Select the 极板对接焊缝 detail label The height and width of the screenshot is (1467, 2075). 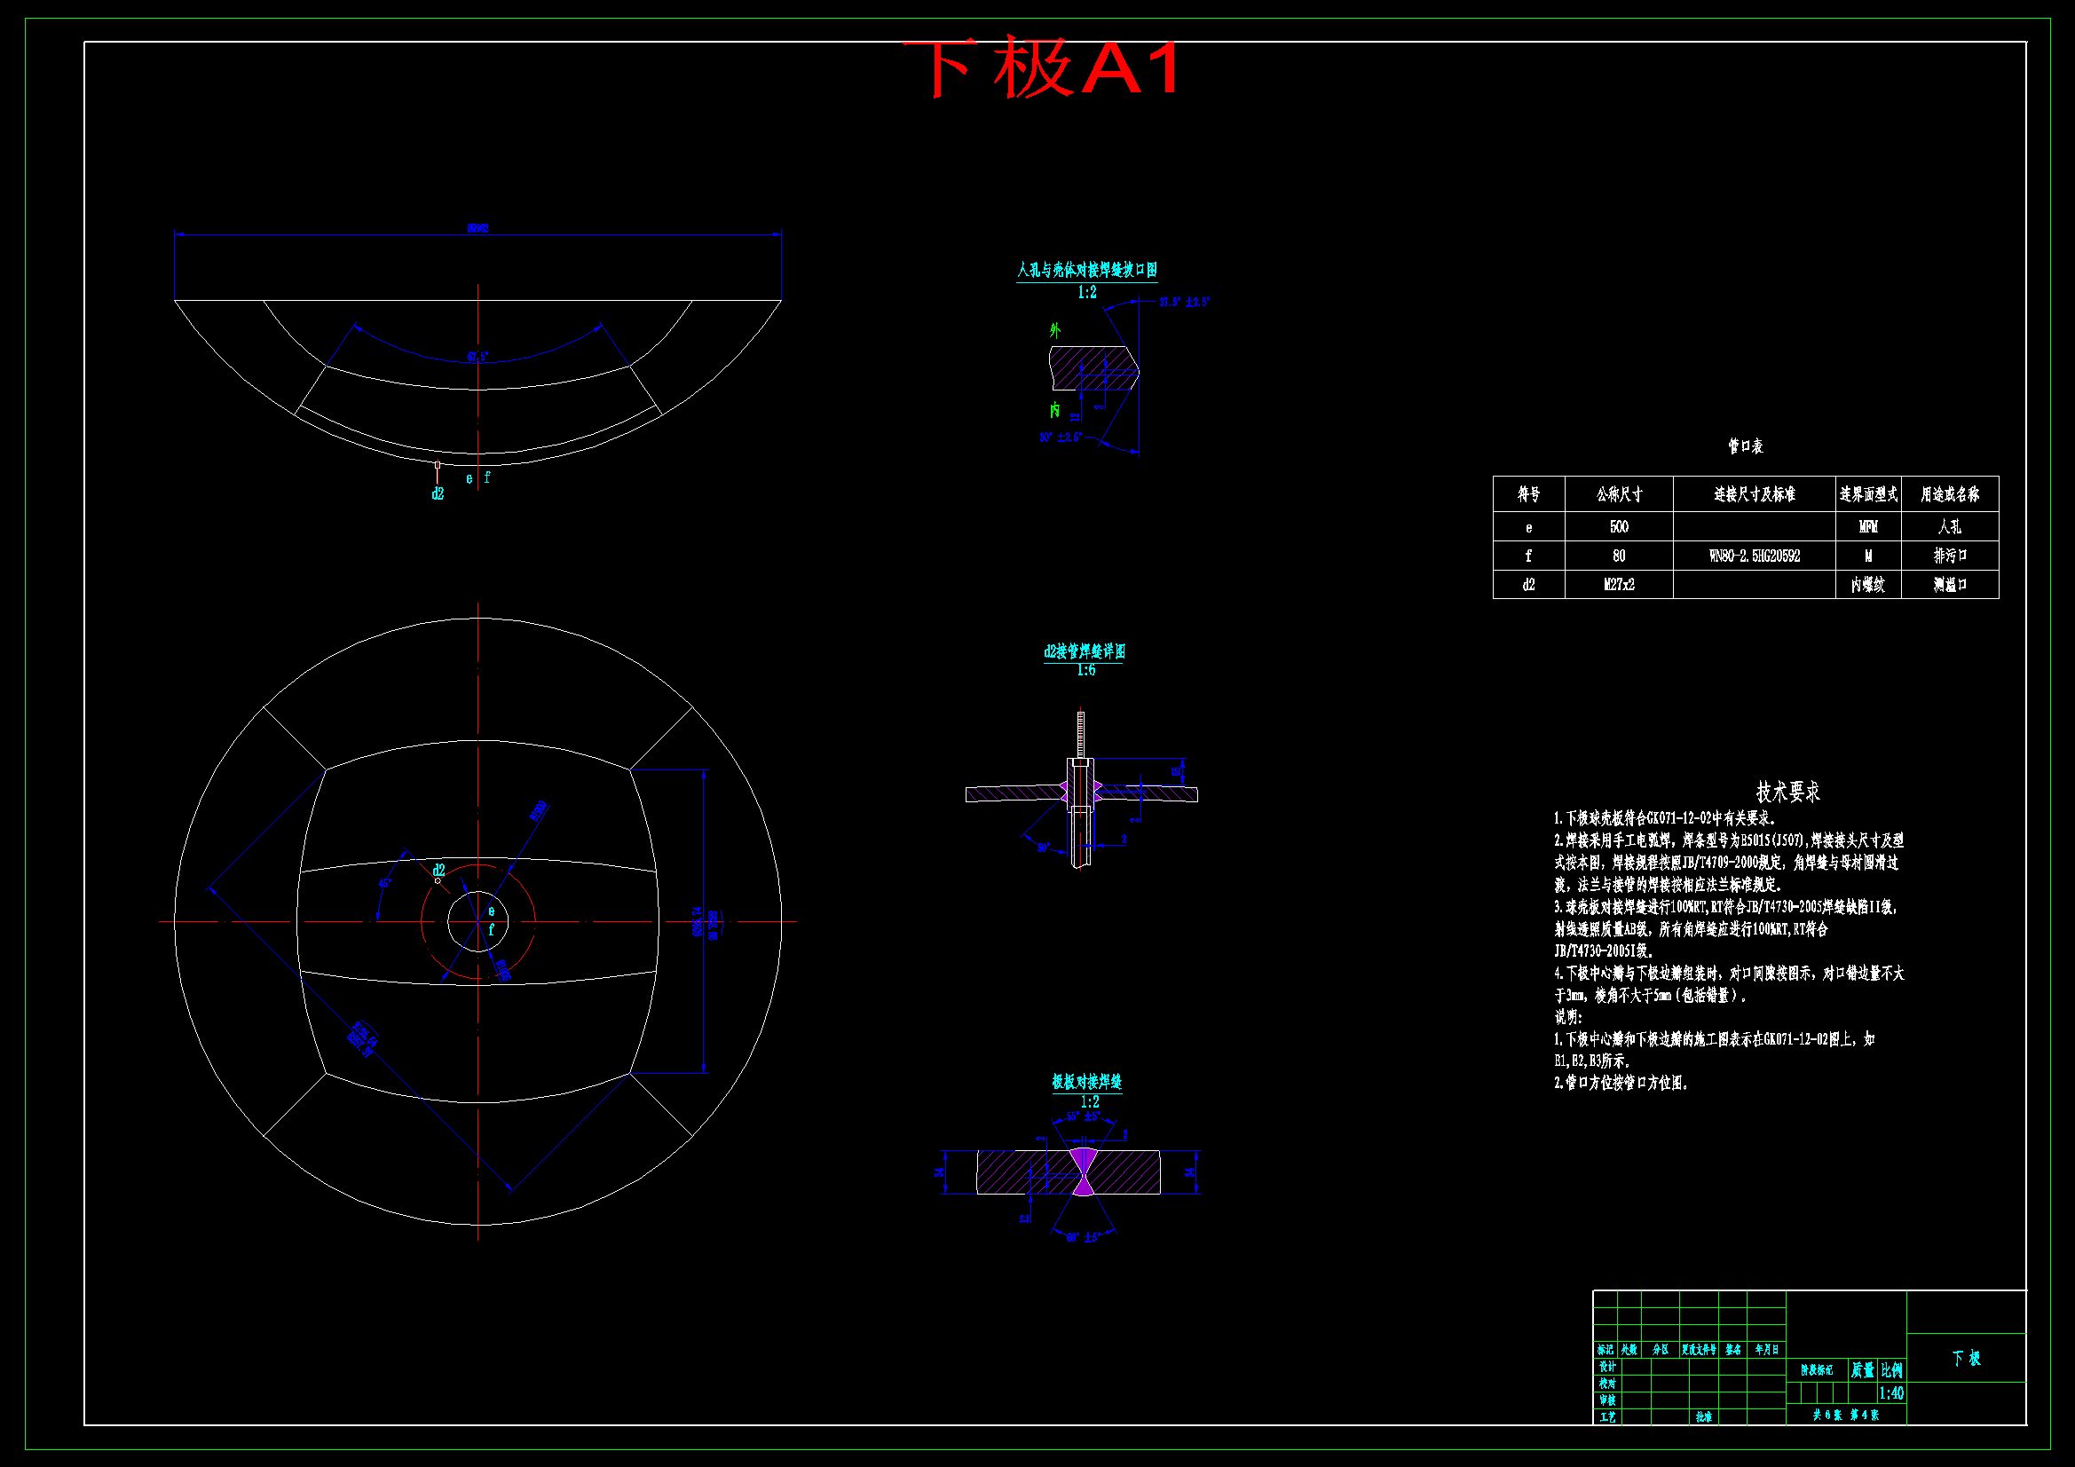point(1086,1082)
